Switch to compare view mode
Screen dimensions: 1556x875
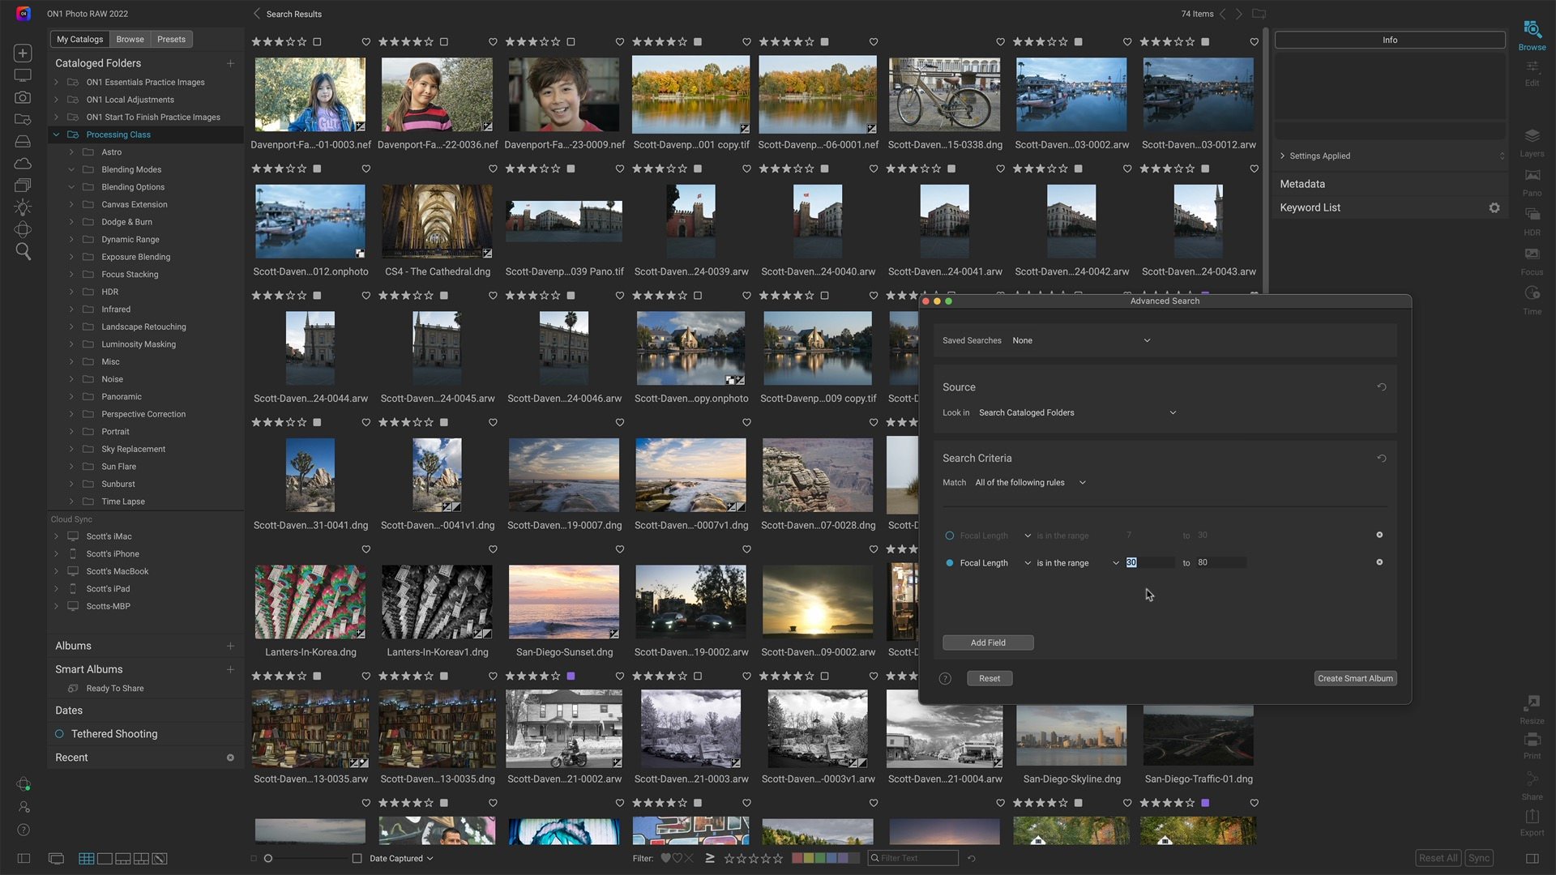pyautogui.click(x=141, y=858)
